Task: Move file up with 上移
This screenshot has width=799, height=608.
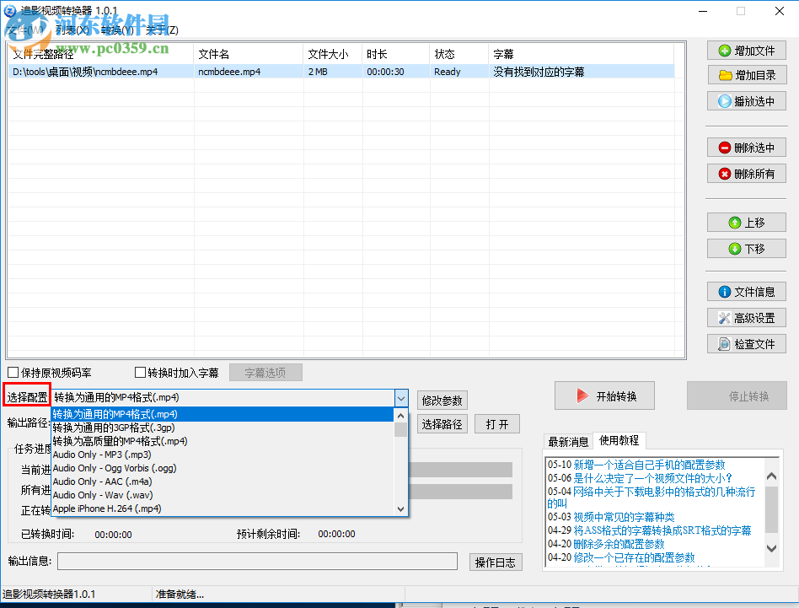Action: (x=747, y=223)
